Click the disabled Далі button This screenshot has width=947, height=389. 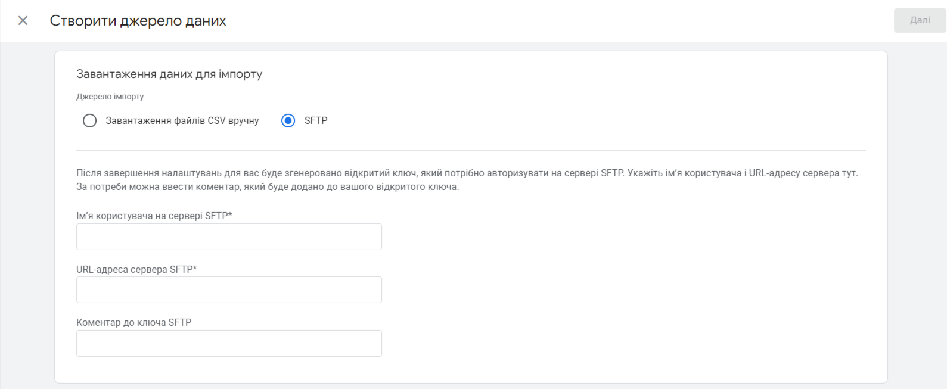(x=920, y=20)
